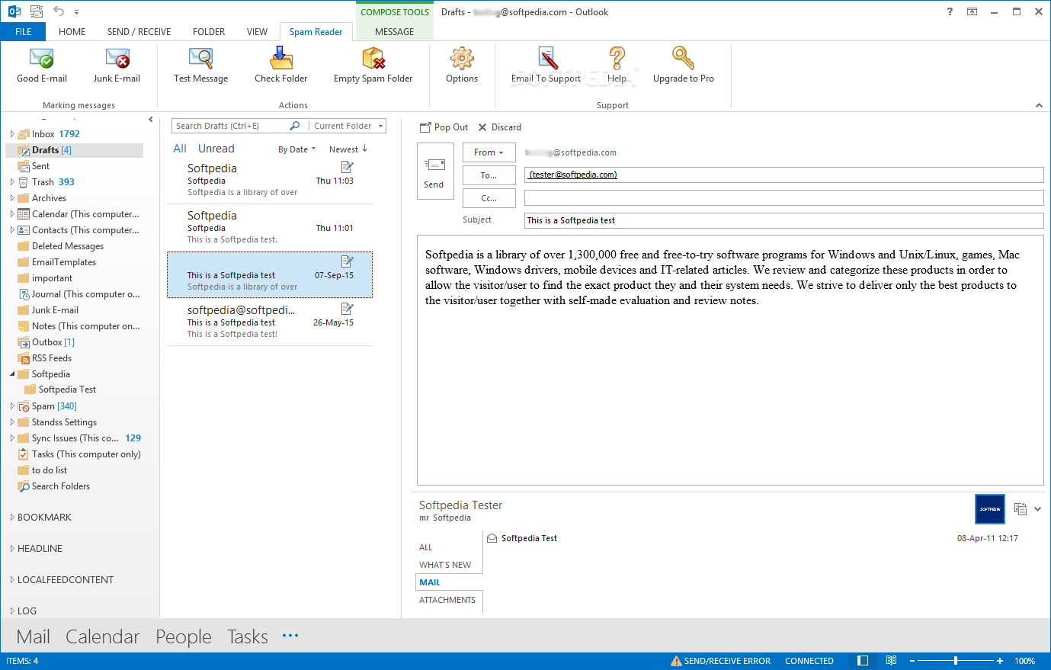Click Empty Spam Folder

(x=373, y=65)
